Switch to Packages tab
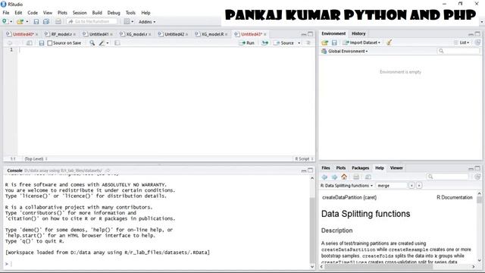The height and width of the screenshot is (273, 485). 361,168
